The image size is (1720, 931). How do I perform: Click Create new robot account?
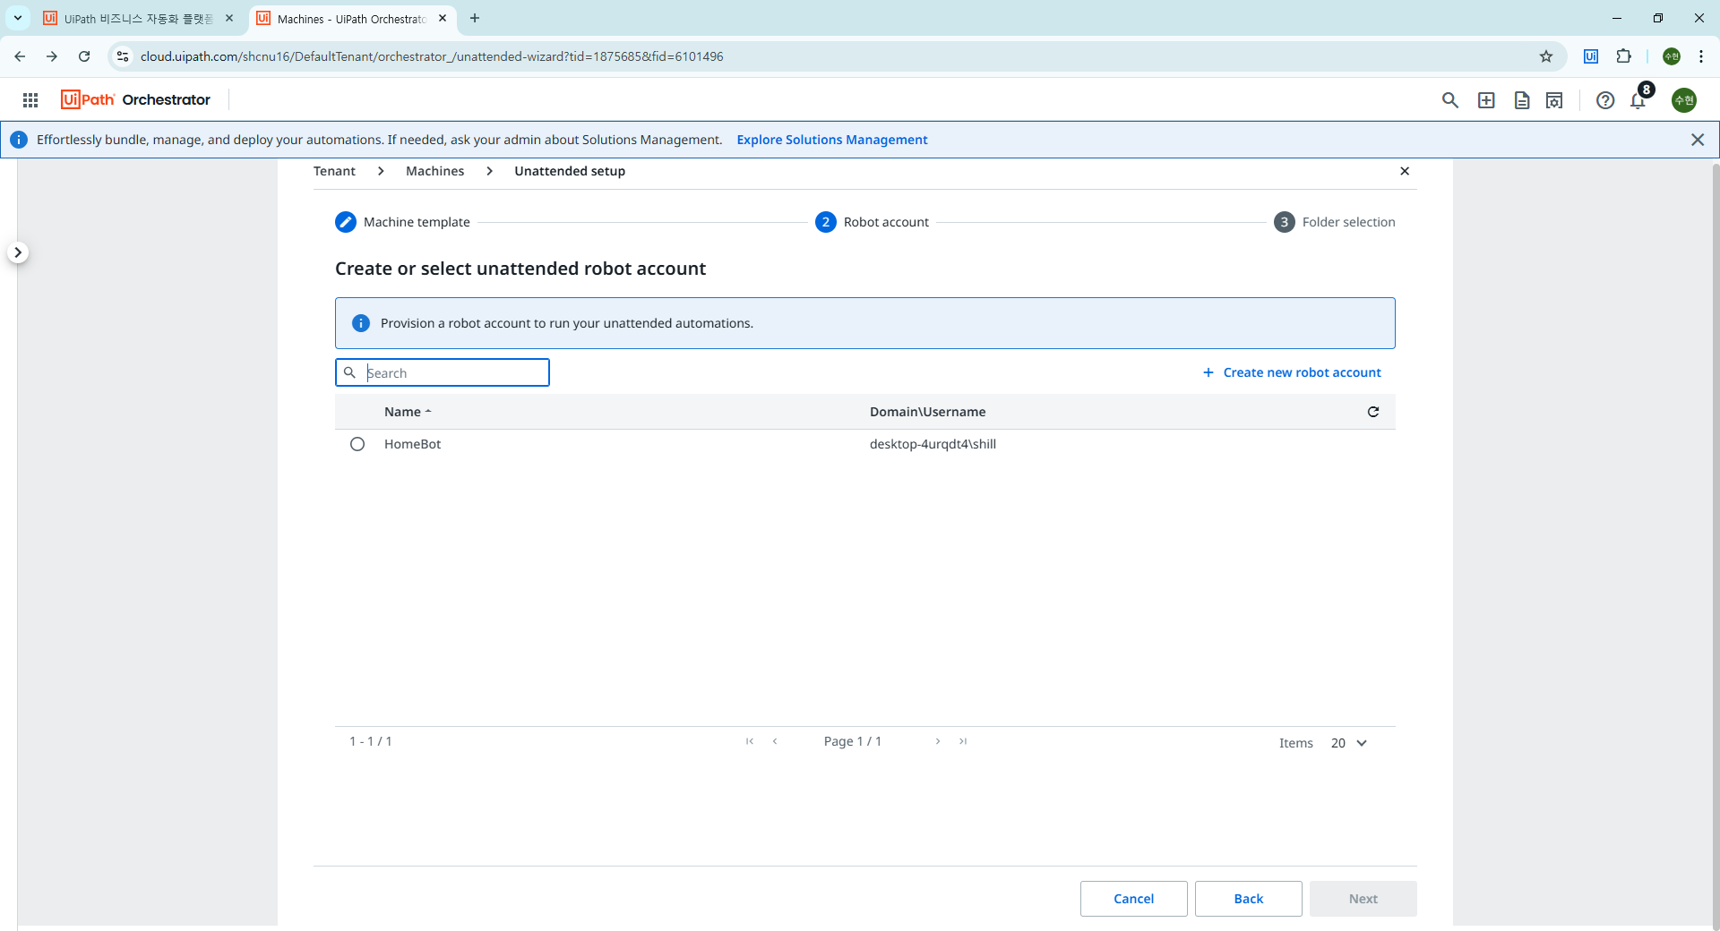click(x=1292, y=372)
